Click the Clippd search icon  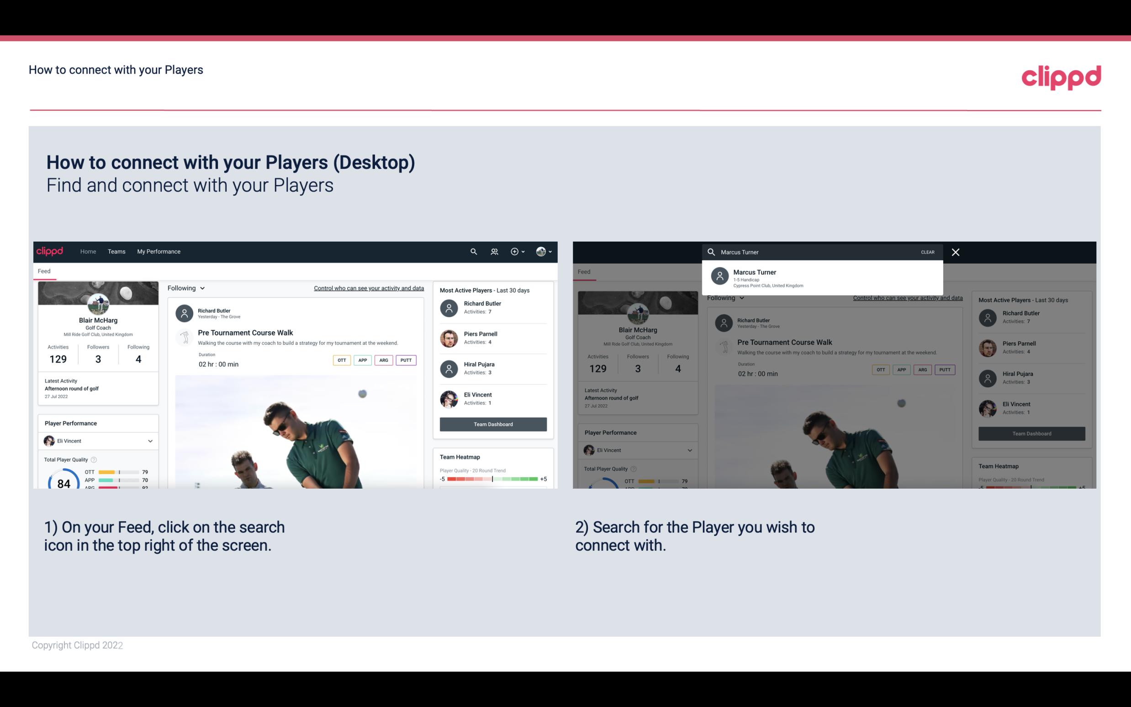[472, 252]
